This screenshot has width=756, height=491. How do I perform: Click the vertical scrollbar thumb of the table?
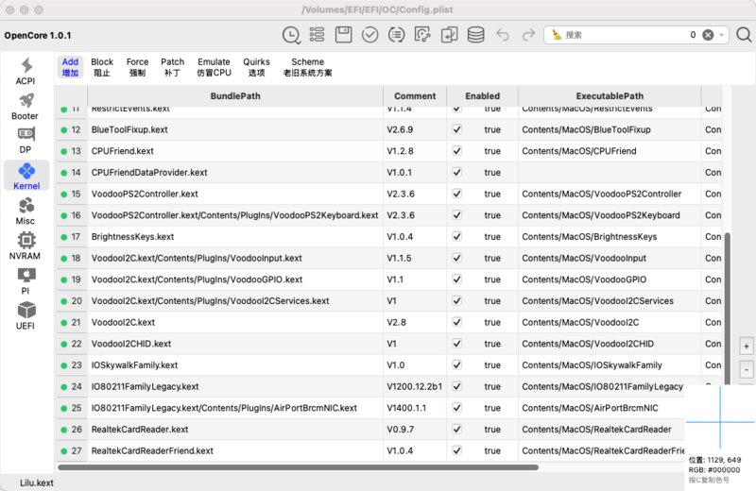[x=728, y=309]
